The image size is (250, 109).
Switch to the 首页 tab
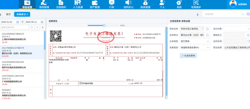point(8,14)
